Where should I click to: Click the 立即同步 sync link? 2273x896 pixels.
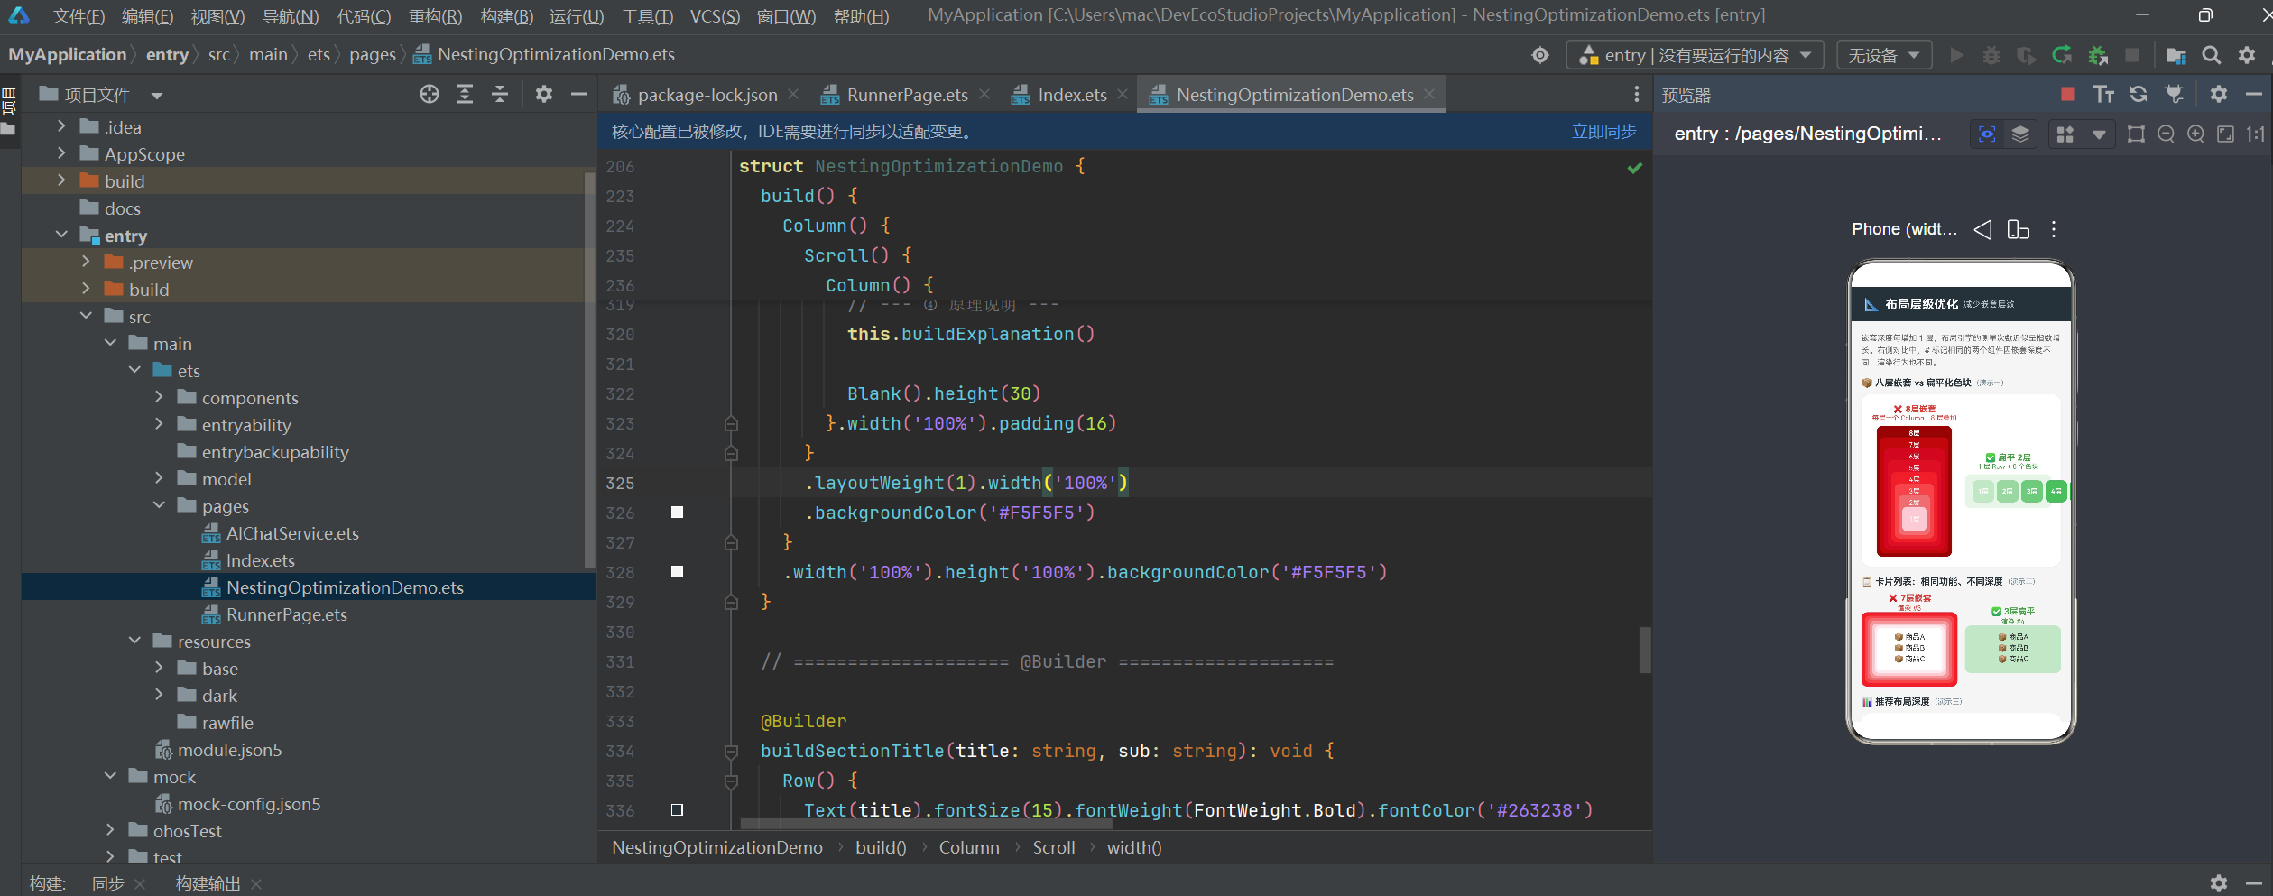1603,132
